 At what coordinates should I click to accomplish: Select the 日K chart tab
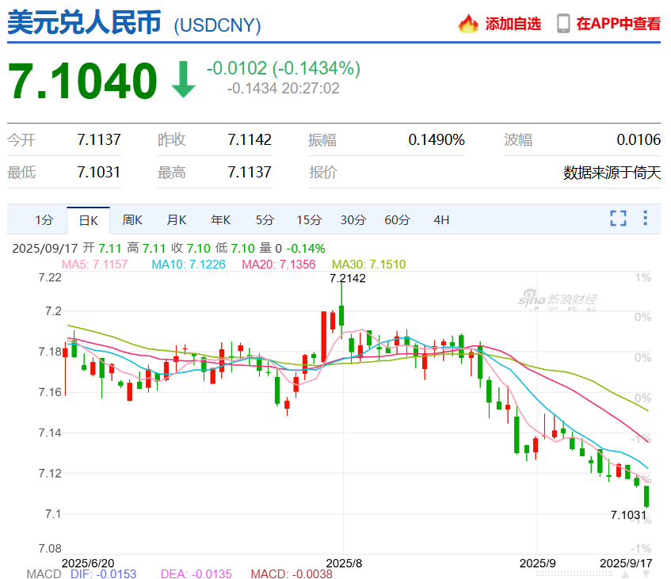tap(88, 220)
